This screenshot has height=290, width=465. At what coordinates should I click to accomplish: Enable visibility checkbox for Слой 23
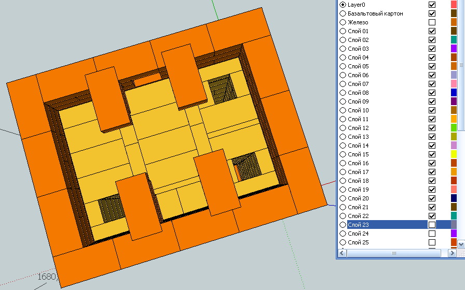(x=432, y=225)
